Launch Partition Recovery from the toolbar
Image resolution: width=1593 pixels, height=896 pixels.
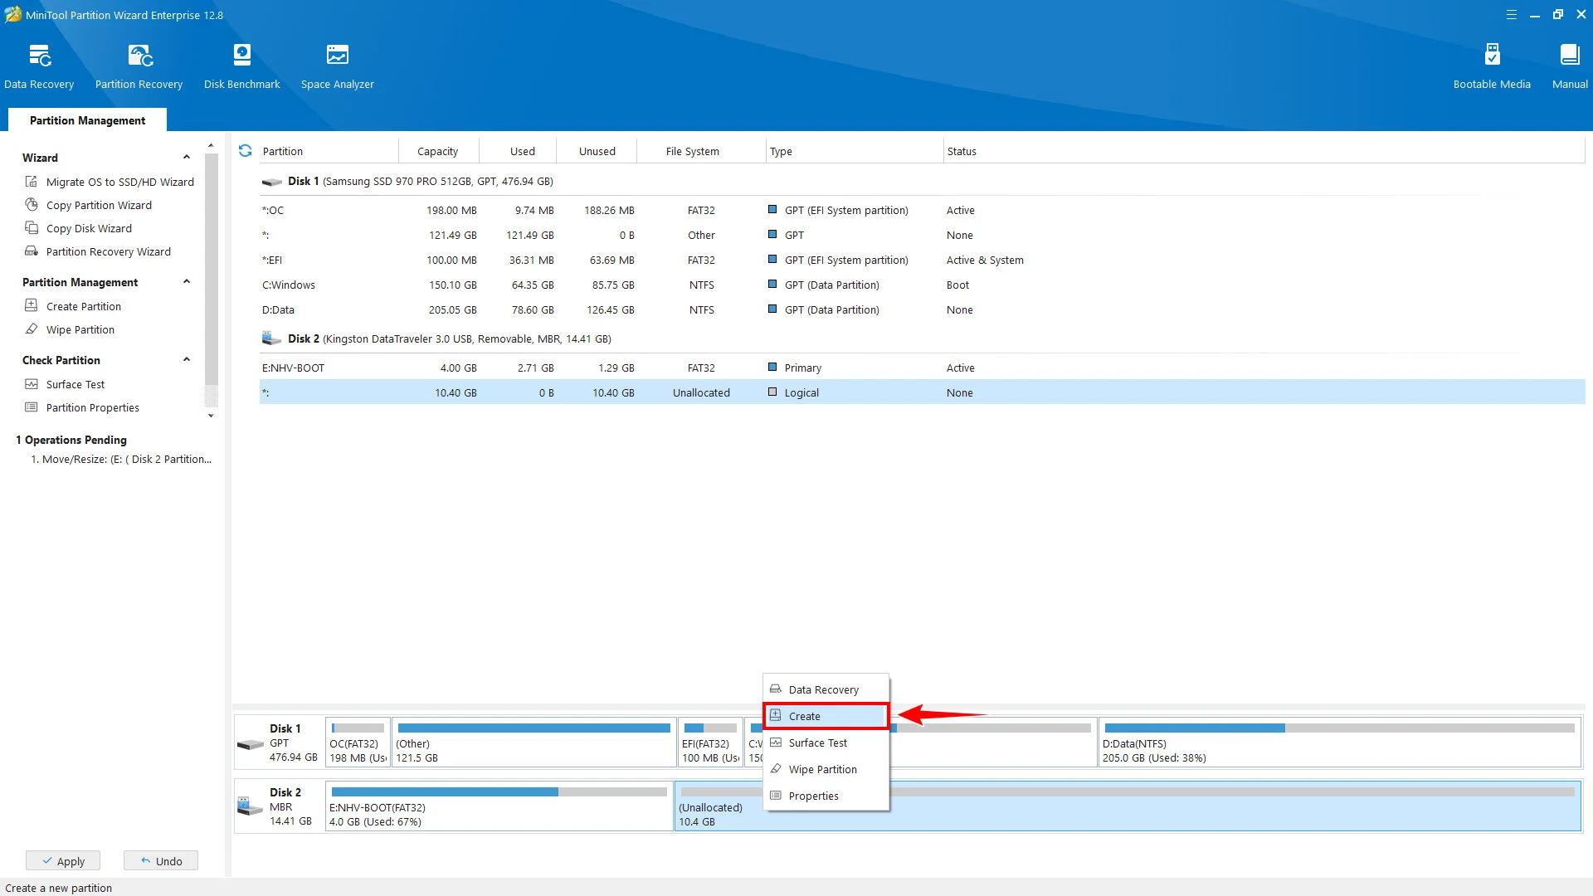(x=139, y=66)
